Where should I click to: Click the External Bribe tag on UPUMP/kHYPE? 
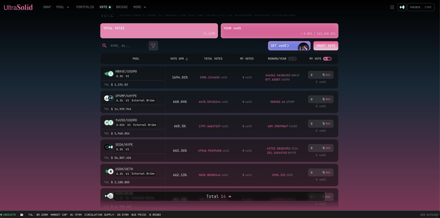pos(143,101)
